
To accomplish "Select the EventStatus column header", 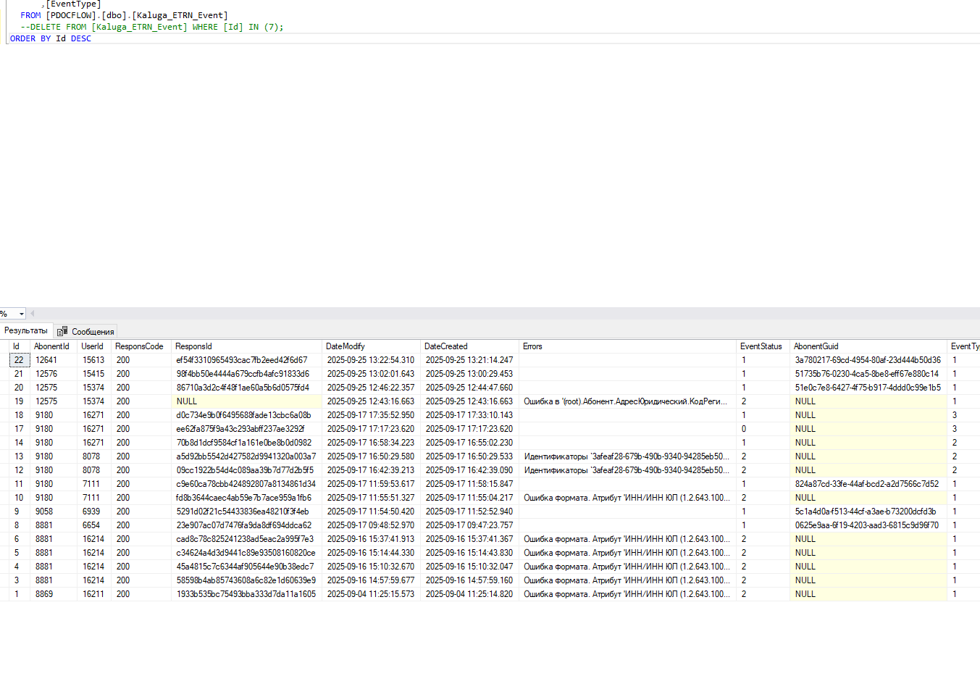I will pos(763,346).
